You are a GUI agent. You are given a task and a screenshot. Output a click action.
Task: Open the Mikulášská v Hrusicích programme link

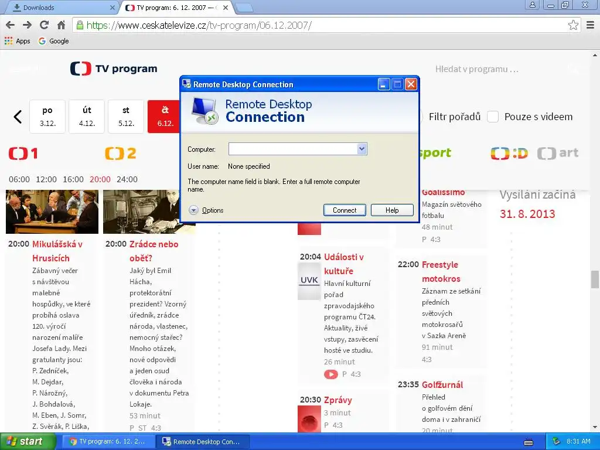(57, 251)
